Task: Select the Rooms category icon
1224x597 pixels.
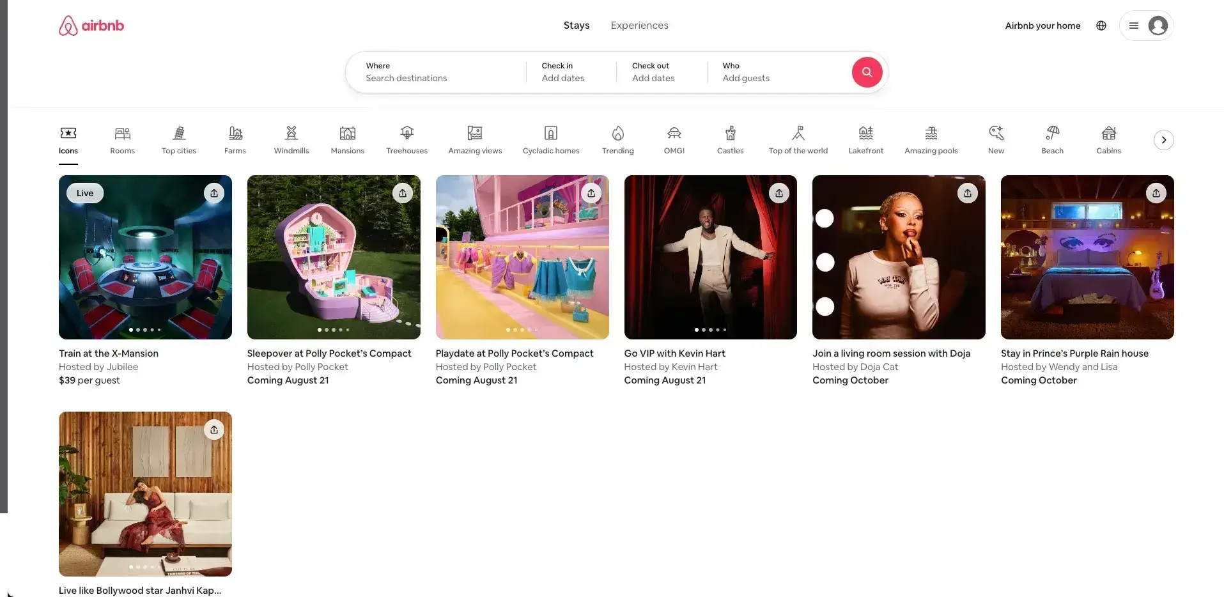Action: [123, 140]
